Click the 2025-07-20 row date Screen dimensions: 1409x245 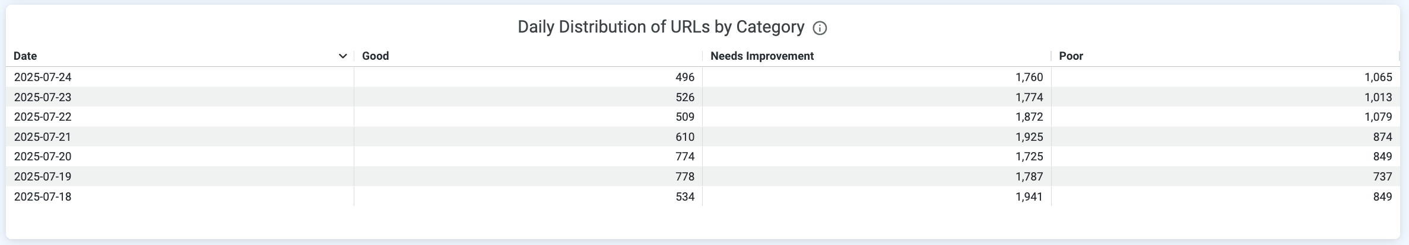click(43, 157)
